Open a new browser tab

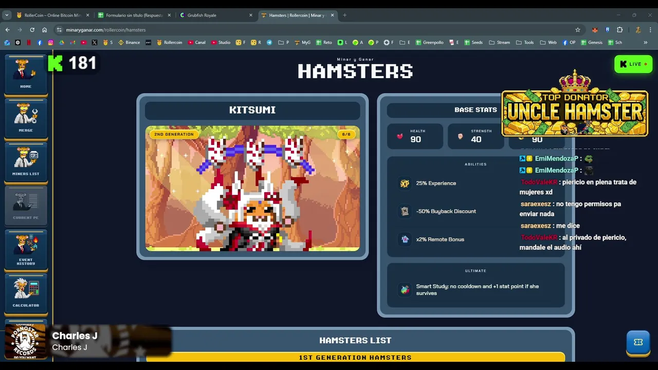click(344, 15)
